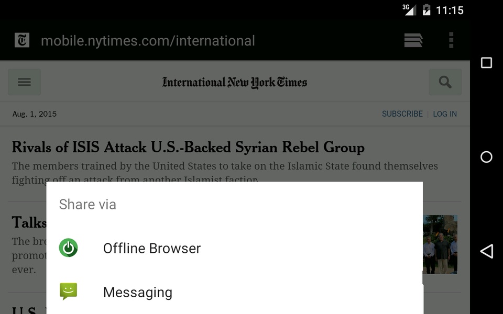
Task: Tap the Android recent apps square
Action: (x=486, y=63)
